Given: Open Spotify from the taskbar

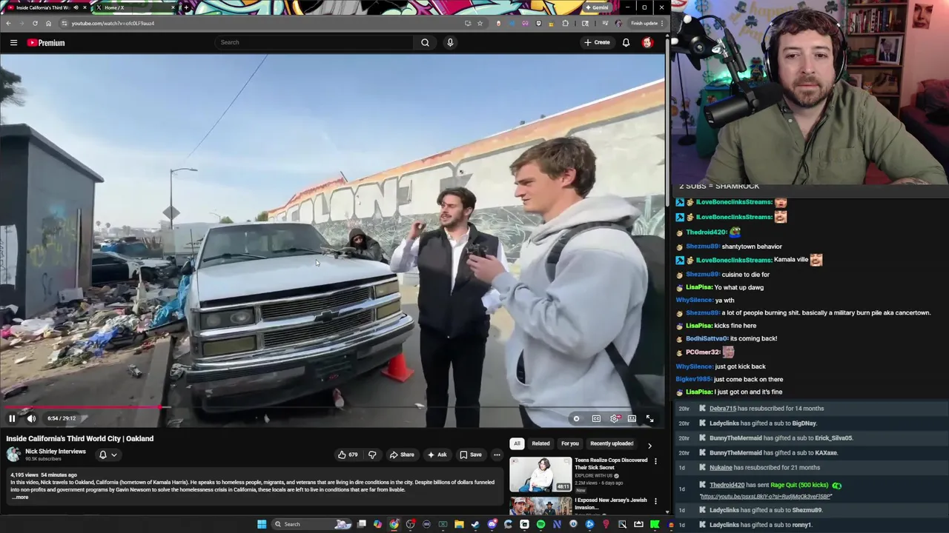Looking at the screenshot, I should [540, 524].
